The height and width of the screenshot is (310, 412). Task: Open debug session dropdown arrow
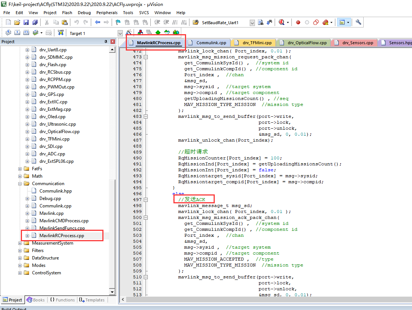click(288, 23)
